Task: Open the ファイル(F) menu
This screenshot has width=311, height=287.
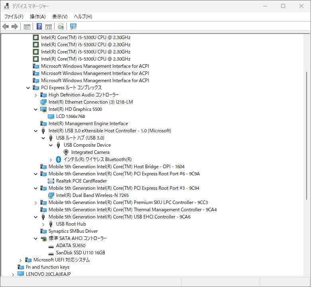Action: (x=14, y=16)
